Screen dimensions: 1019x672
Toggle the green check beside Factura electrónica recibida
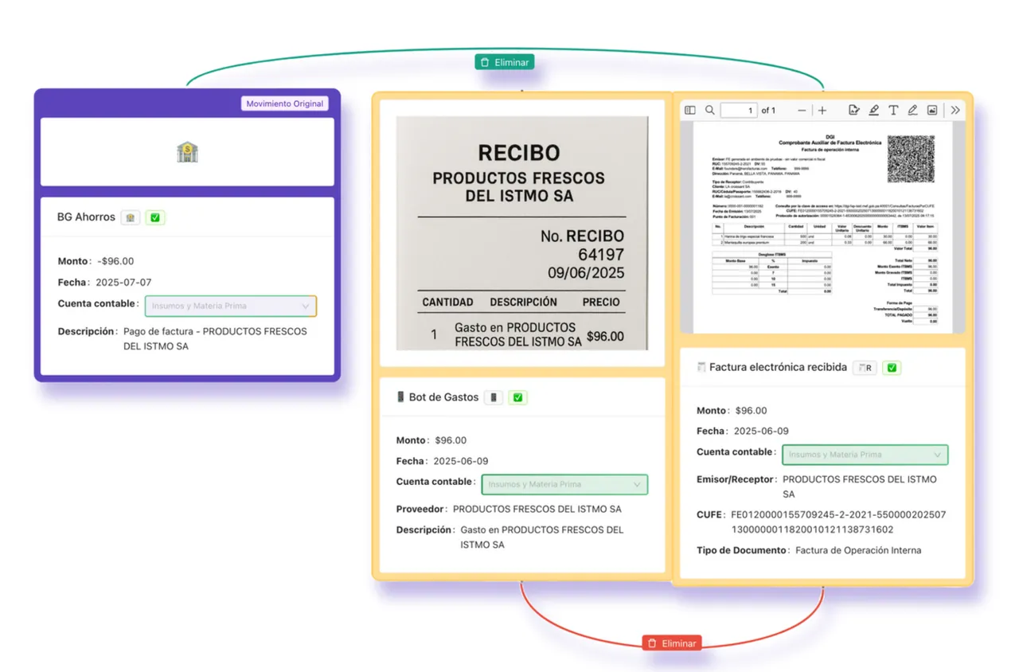[x=892, y=368]
